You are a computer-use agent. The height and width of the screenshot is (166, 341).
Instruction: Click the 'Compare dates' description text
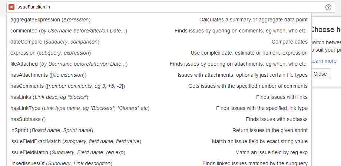[289, 42]
